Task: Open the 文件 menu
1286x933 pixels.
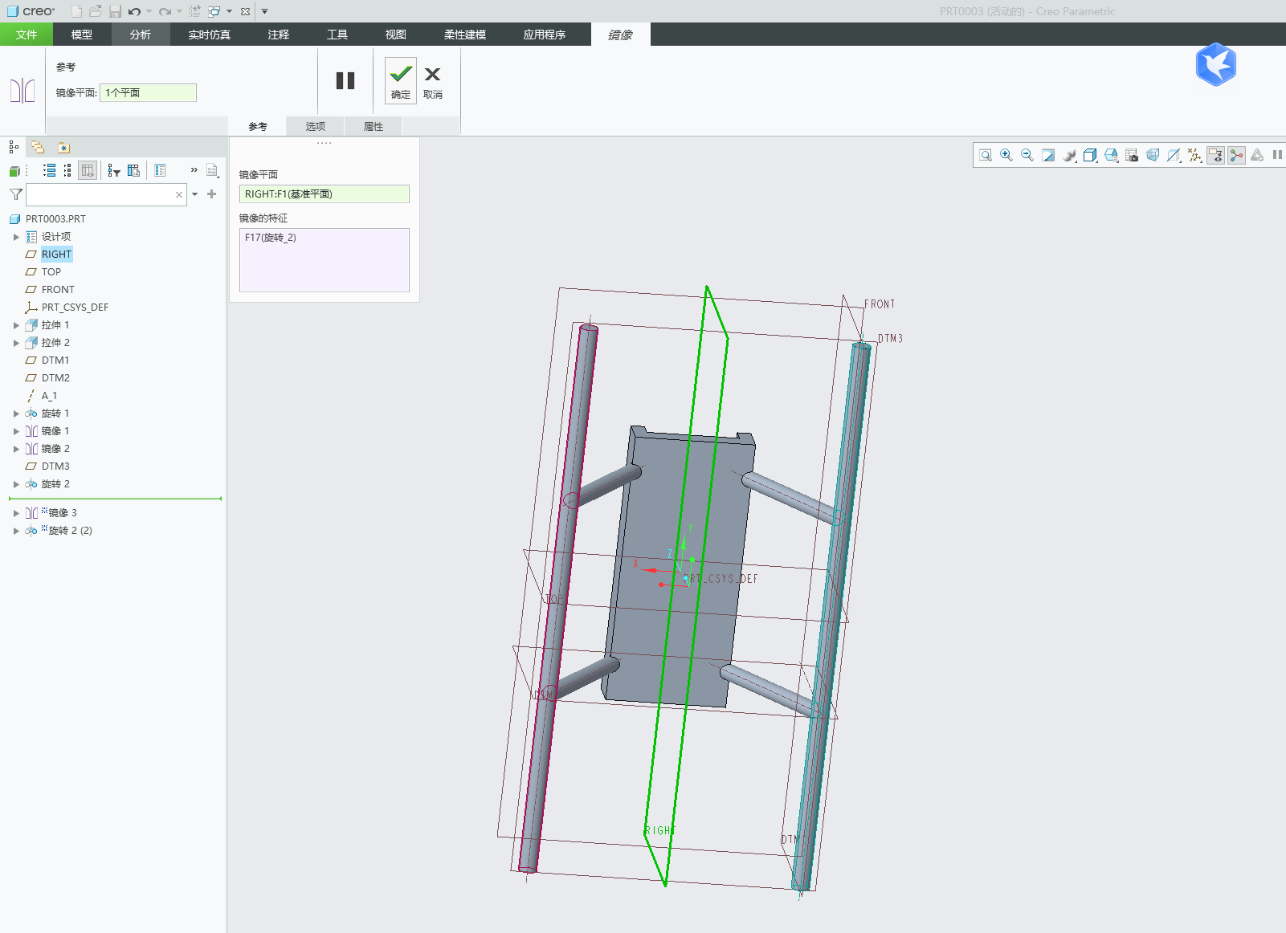Action: click(x=27, y=35)
